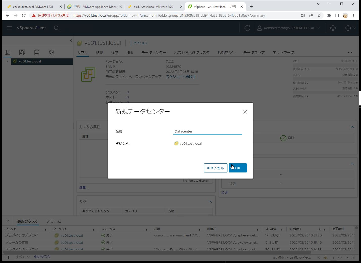Click the スケジュール未設定 backup link

click(181, 77)
